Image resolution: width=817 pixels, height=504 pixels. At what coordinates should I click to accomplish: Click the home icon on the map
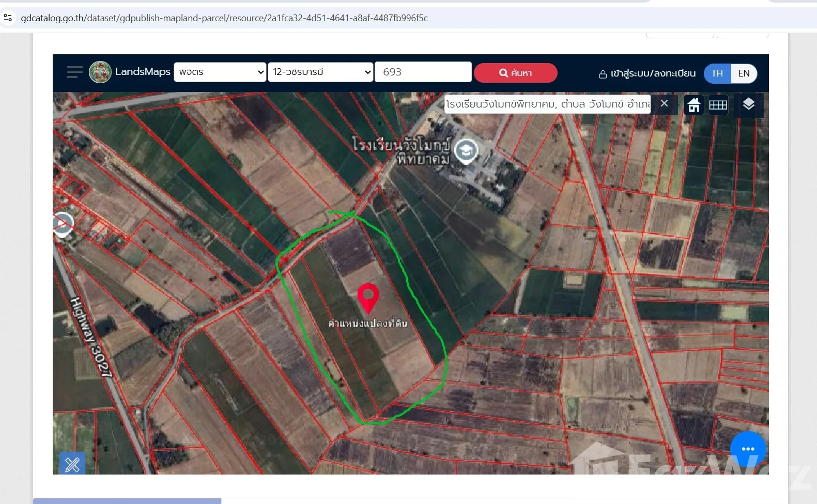(693, 105)
